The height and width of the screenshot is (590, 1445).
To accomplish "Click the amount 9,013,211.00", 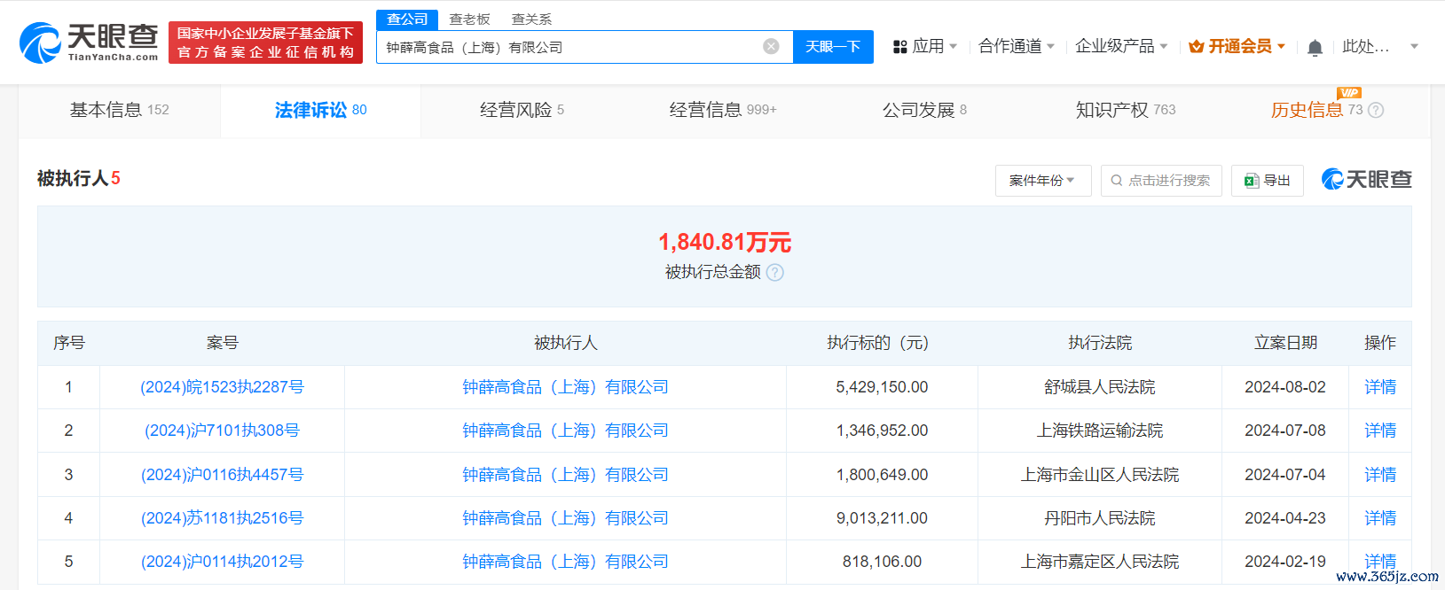I will click(x=882, y=518).
